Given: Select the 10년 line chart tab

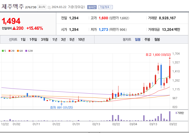Looking at the screenshot, I should click(x=81, y=39).
